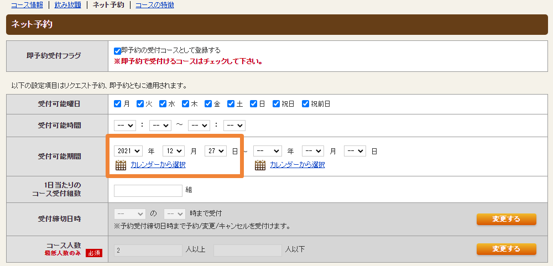Toggle the 木 weekday checkbox
553x266 pixels.
pyautogui.click(x=185, y=104)
